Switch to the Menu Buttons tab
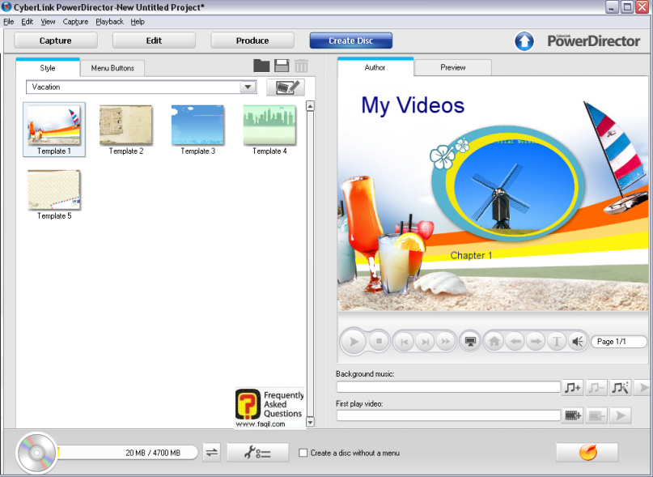The width and height of the screenshot is (653, 477). point(112,68)
